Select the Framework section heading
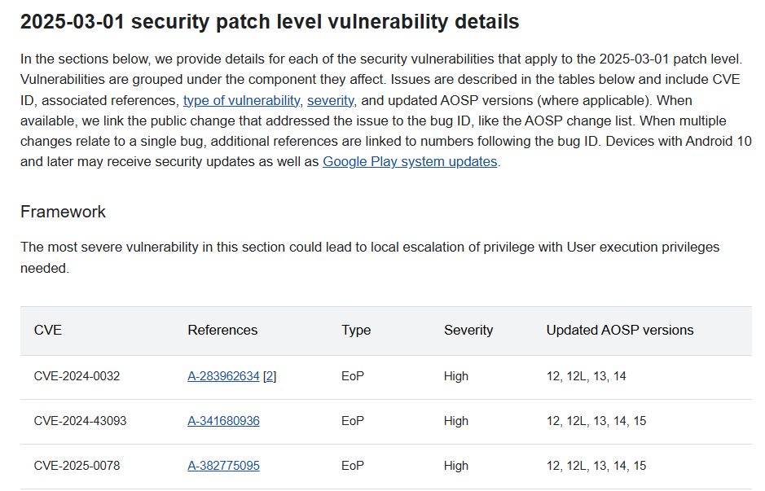 pyautogui.click(x=63, y=212)
